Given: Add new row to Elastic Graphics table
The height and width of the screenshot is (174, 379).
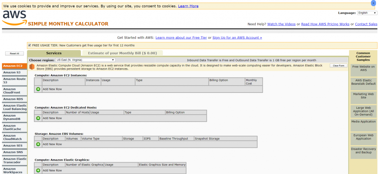Looking at the screenshot, I should (38, 170).
